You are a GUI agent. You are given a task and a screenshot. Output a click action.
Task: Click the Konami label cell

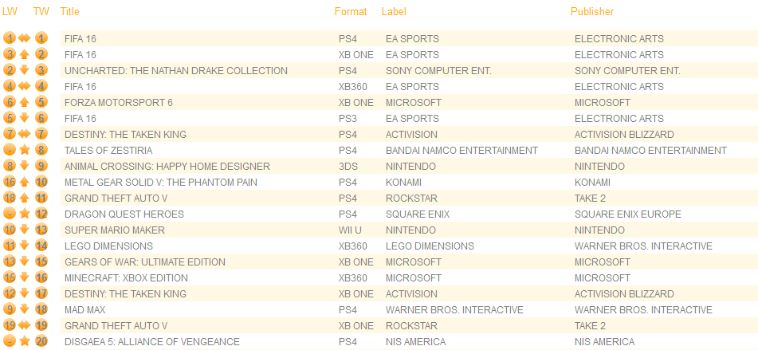(403, 183)
